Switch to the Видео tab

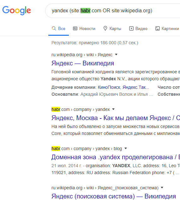click(x=138, y=28)
